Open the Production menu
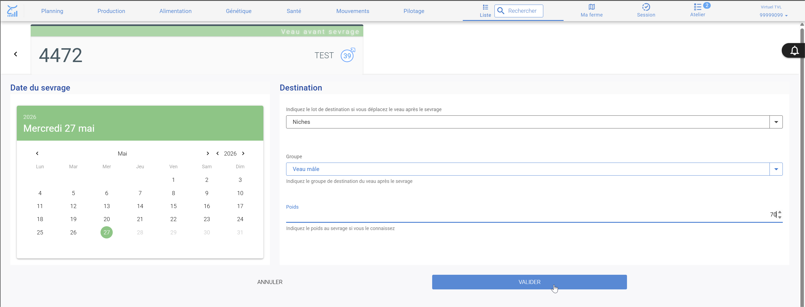This screenshot has height=307, width=805. point(111,11)
